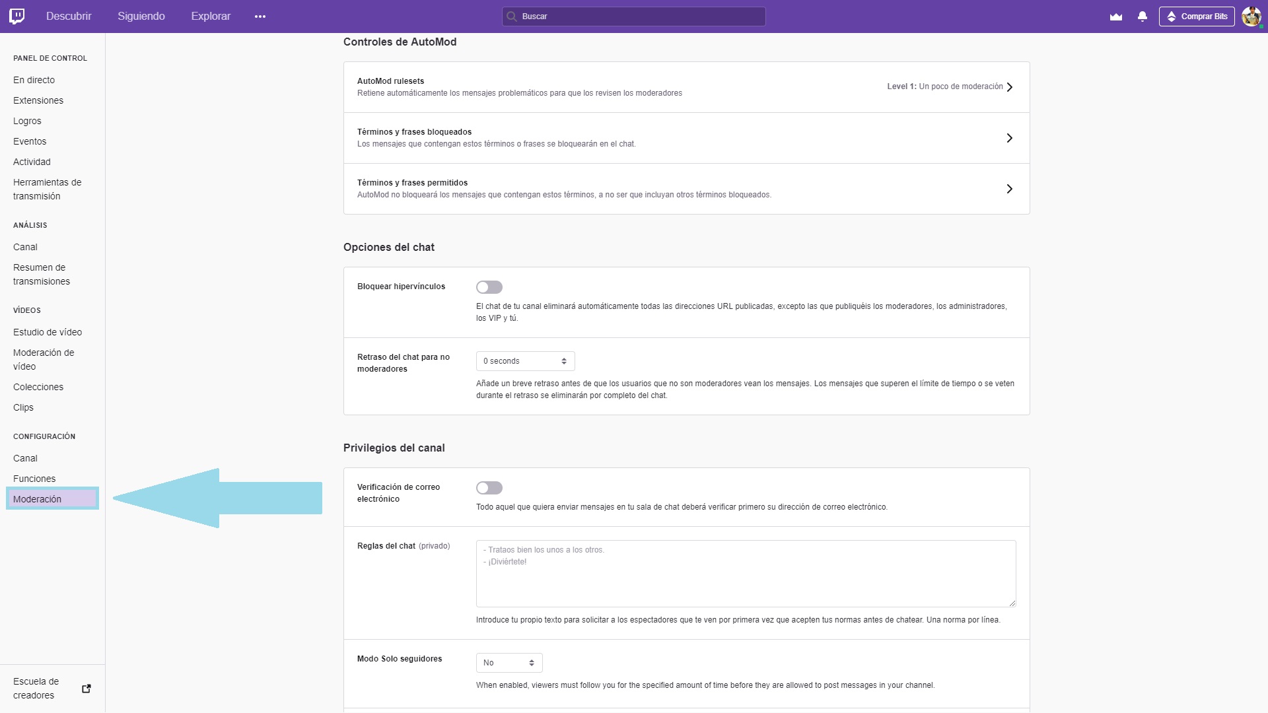Screen dimensions: 1268x713
Task: Open Prime loot crown icon
Action: click(x=1116, y=17)
